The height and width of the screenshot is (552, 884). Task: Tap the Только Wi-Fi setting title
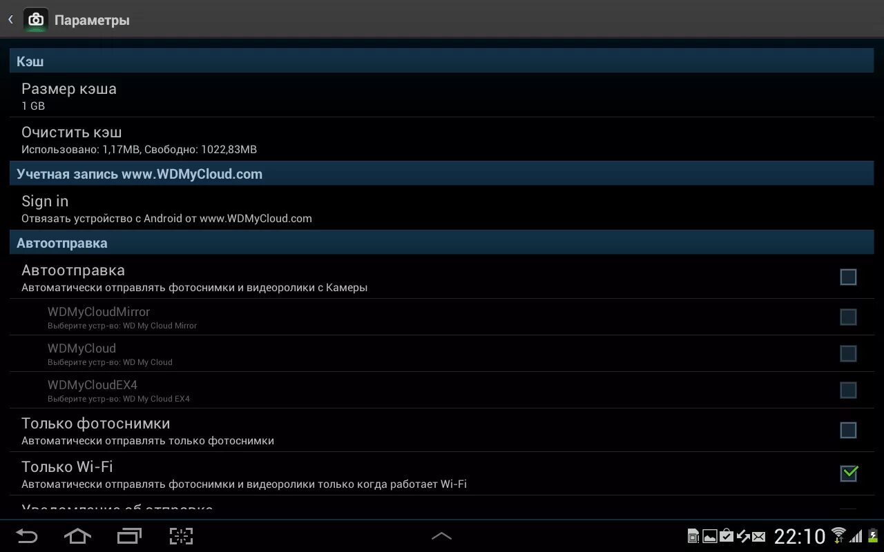(x=67, y=466)
